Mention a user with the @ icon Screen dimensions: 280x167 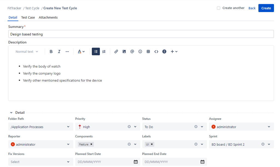(x=132, y=51)
